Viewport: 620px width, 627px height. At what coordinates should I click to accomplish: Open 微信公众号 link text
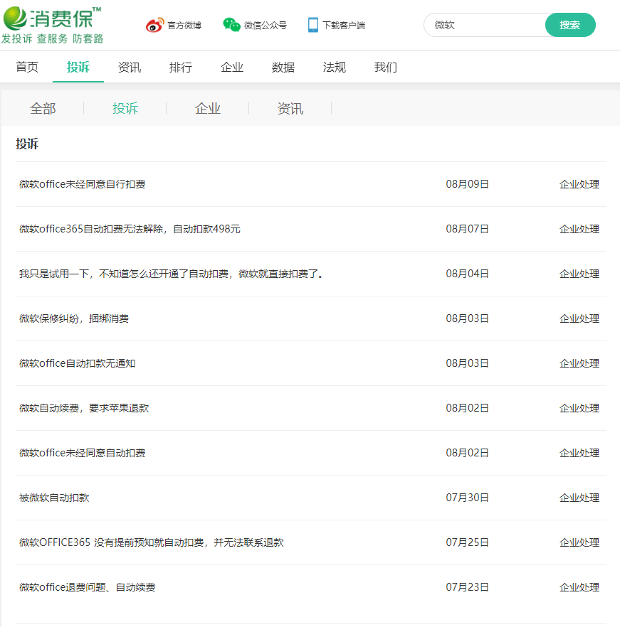(266, 25)
